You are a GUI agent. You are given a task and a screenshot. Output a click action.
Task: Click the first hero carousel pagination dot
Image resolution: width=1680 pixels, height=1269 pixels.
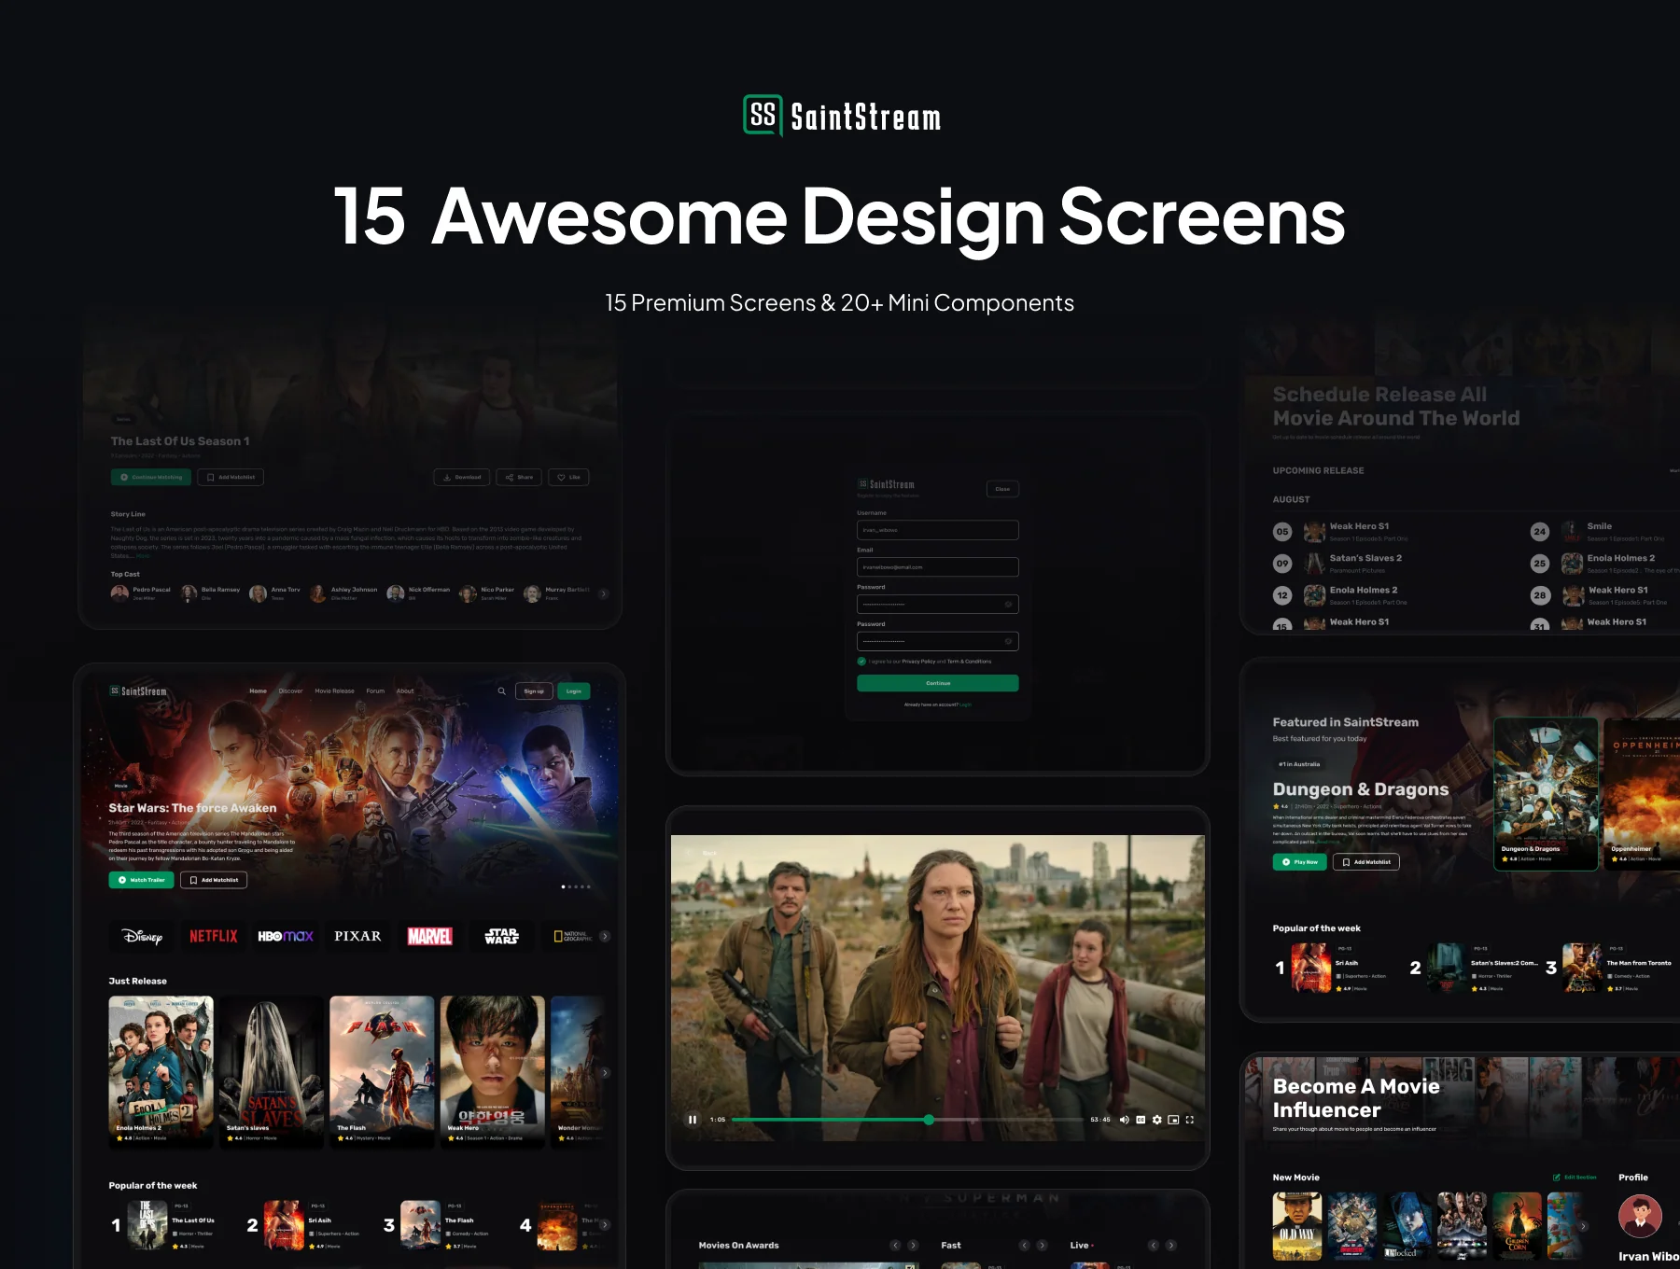tap(563, 886)
